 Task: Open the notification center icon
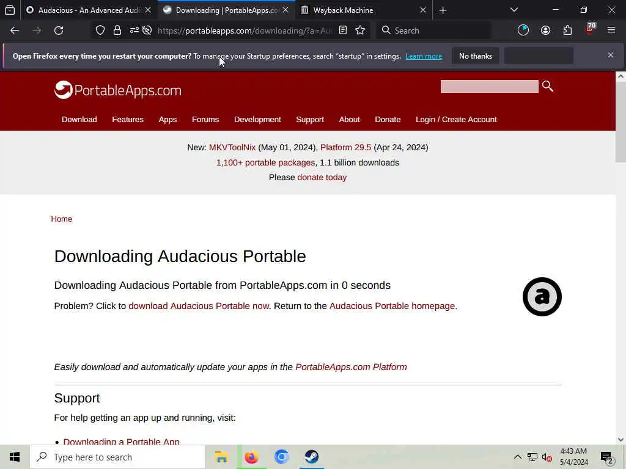(x=607, y=457)
